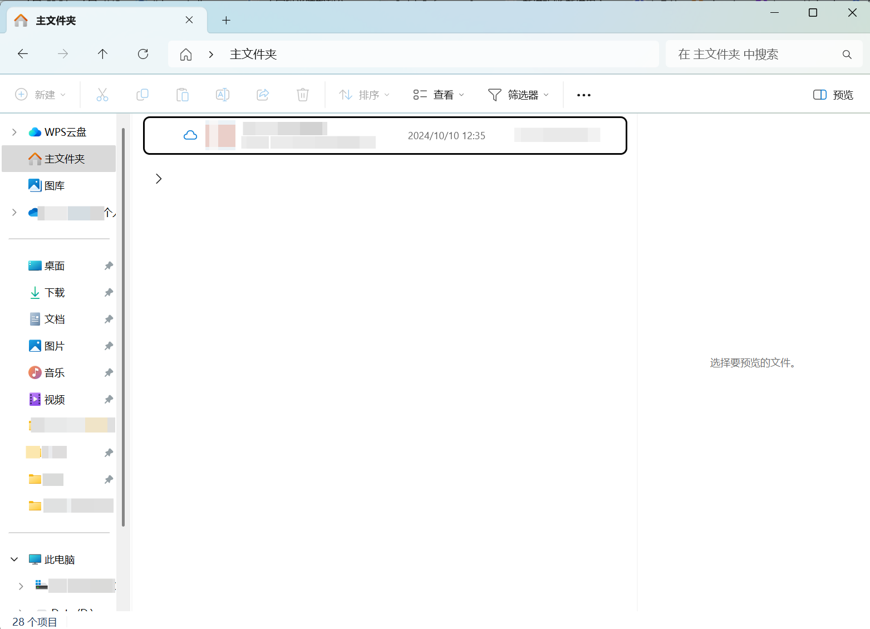Click the search box for 主文件夹

757,53
